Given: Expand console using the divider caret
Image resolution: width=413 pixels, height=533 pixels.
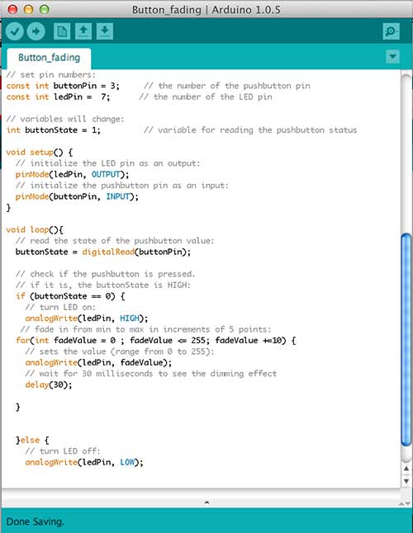Looking at the screenshot, I should click(206, 502).
